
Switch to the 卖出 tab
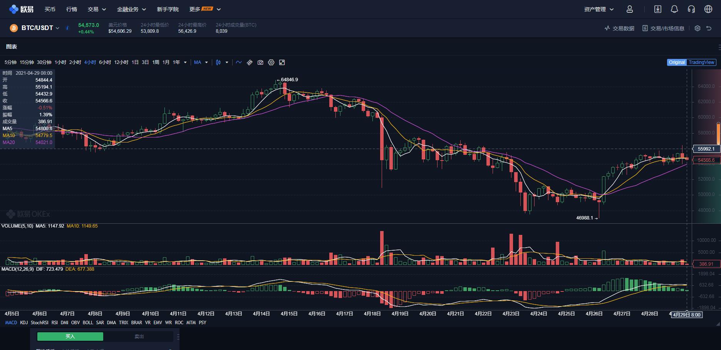(139, 337)
